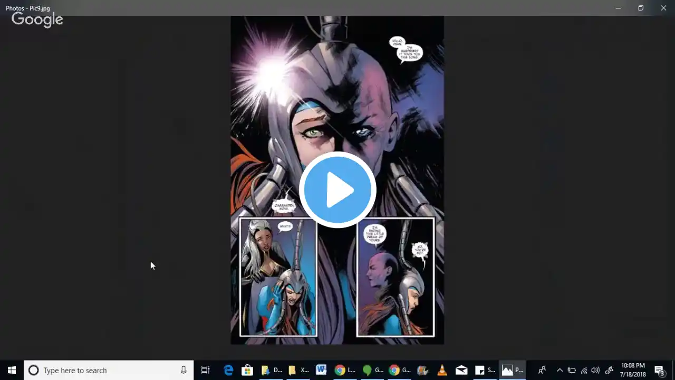Open the clock showing 10:08 PM
The height and width of the screenshot is (380, 675).
point(633,370)
